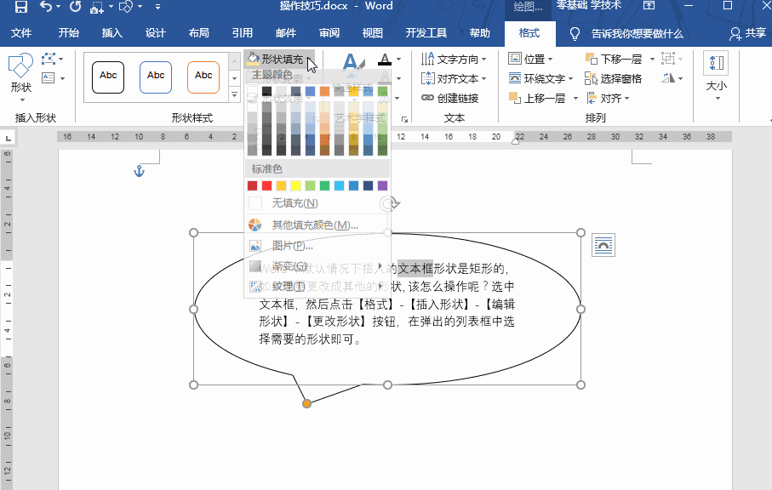Click the orange callout tail adjustment handle
The width and height of the screenshot is (772, 490).
306,403
